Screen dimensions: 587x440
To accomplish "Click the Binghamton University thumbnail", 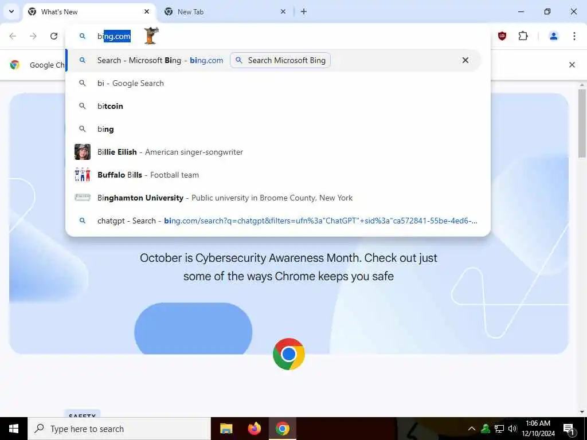I will click(83, 198).
